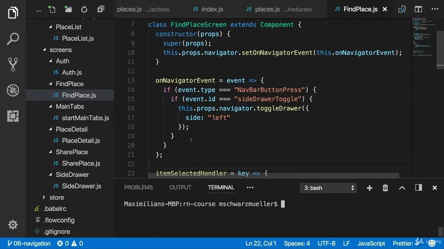
Task: Click Ln 22, Col 1 status entry
Action: coord(261,243)
